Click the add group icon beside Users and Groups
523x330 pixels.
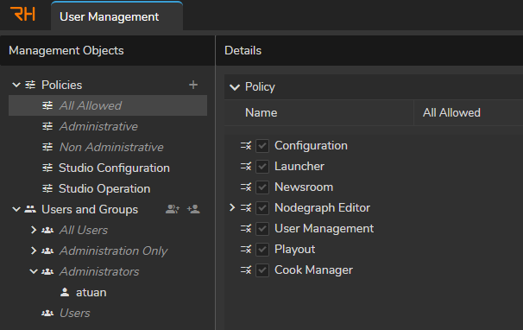[x=173, y=209]
